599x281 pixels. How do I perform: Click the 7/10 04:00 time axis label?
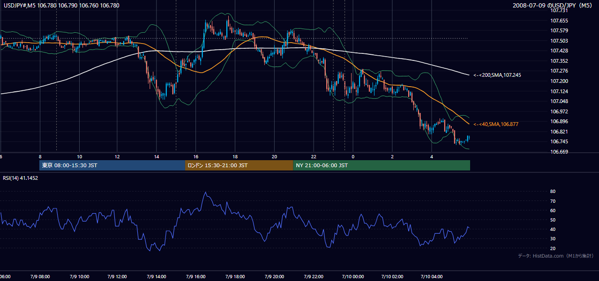(x=432, y=277)
